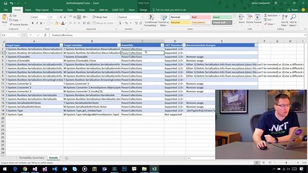Screen dimensions: 308x173
Task: Click the Select All corner triangle
Action: (x=3, y=41)
